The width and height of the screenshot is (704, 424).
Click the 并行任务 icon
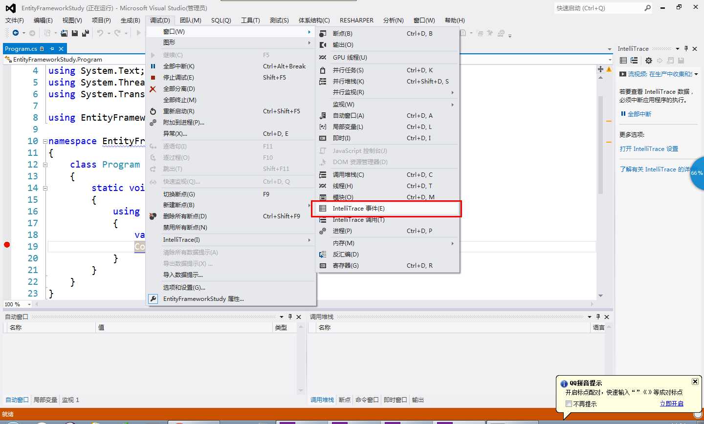click(x=323, y=70)
